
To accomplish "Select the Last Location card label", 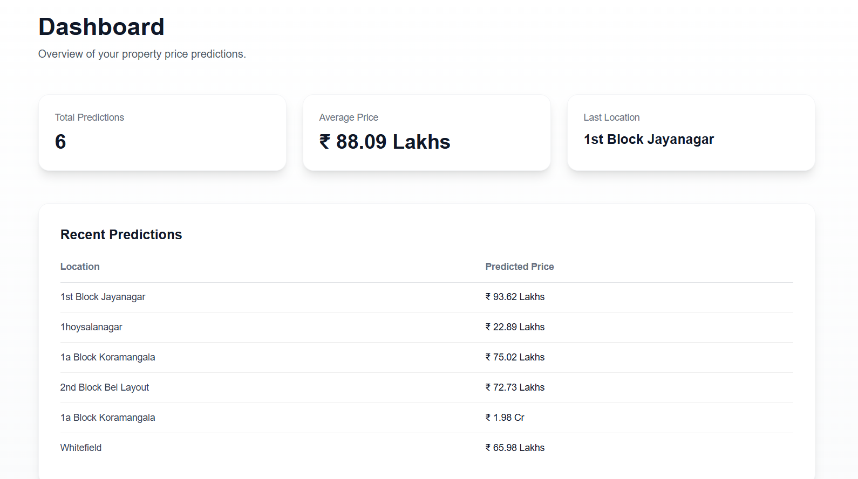I will click(611, 117).
